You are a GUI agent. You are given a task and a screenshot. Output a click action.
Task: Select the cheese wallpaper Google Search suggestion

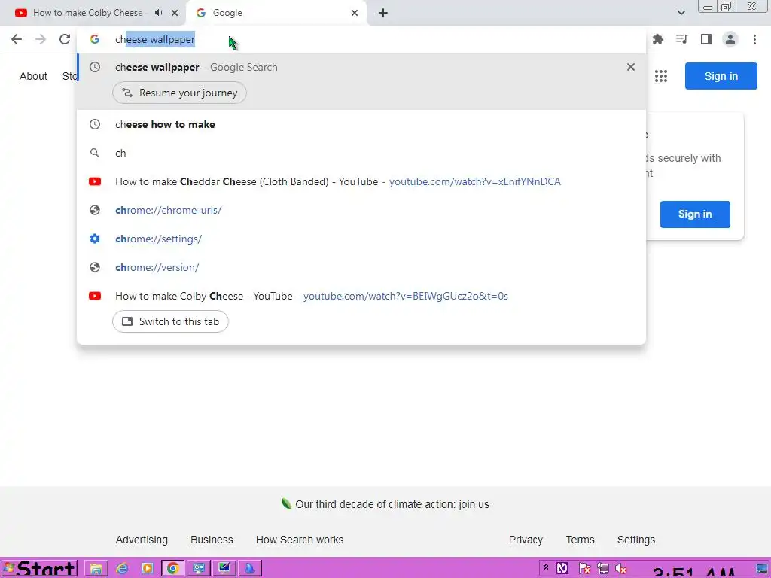click(x=361, y=67)
